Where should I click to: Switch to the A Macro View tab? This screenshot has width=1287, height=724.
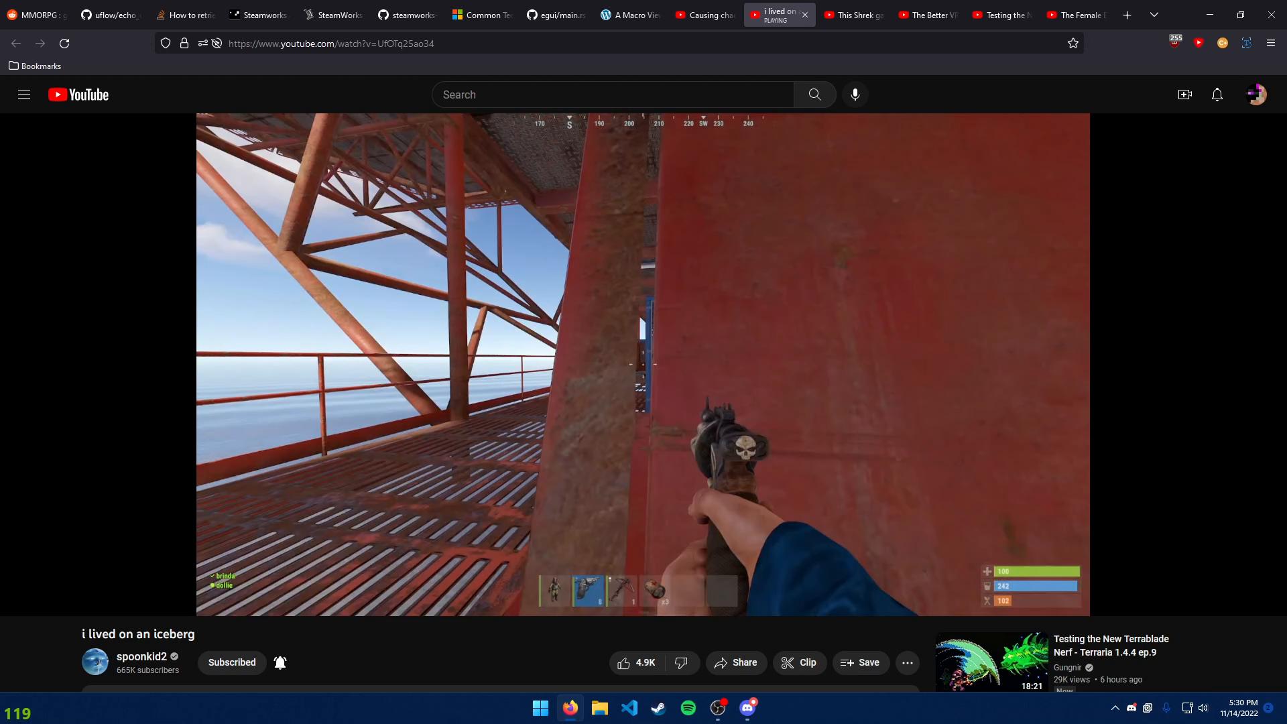coord(631,15)
